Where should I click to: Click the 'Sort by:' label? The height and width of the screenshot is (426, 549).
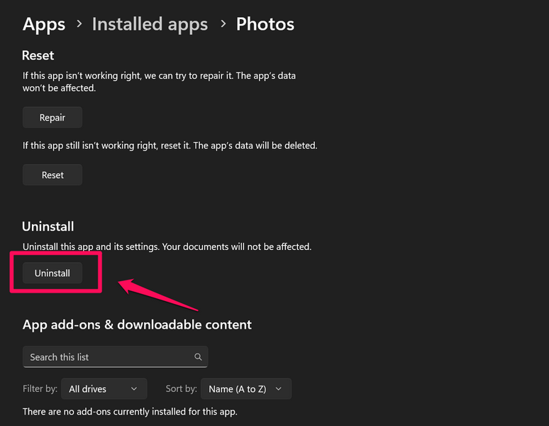click(181, 389)
